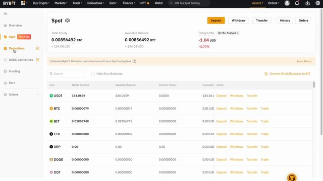Open the Buy Crypto dropdown
323x181 pixels.
[x=41, y=3]
